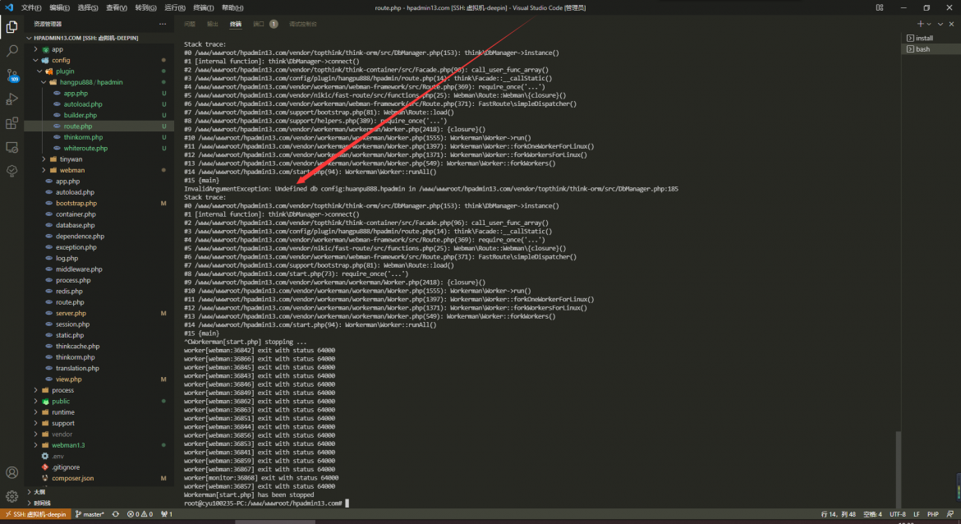The image size is (961, 524).
Task: Switch to 端口 panel tab
Action: pos(259,24)
